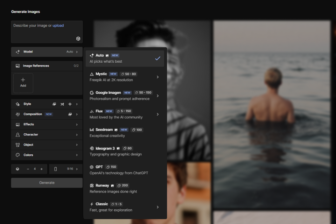This screenshot has width=336, height=224.
Task: Add an image reference
Action: click(23, 83)
